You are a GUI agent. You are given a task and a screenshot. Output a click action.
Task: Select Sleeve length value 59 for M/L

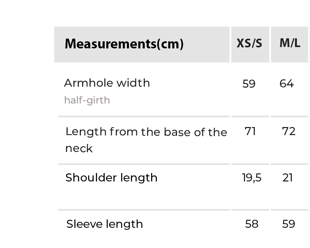[288, 224]
